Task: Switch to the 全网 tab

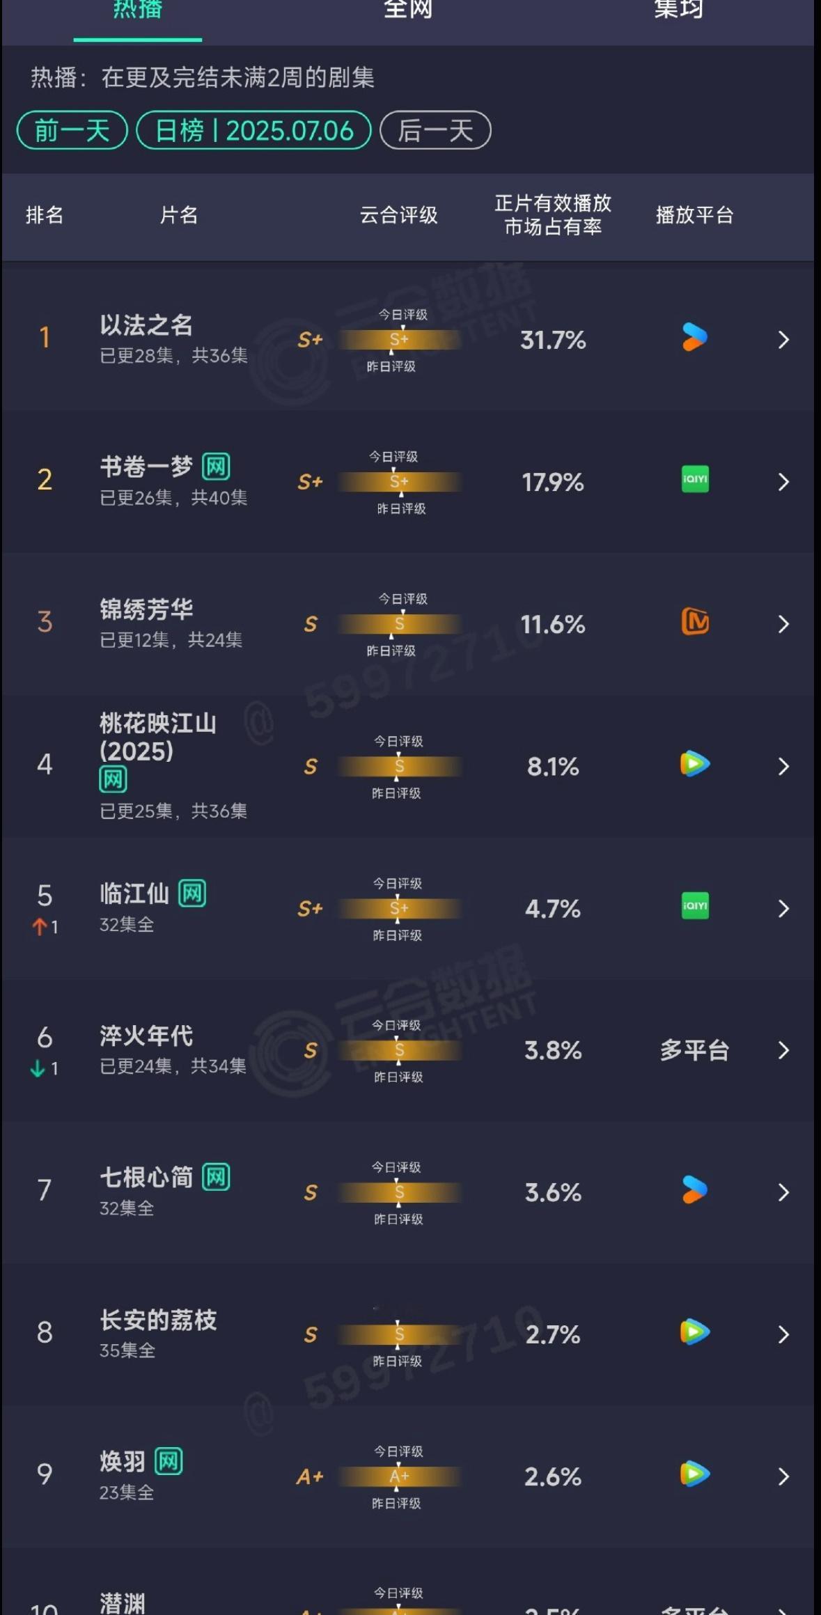Action: 408,10
